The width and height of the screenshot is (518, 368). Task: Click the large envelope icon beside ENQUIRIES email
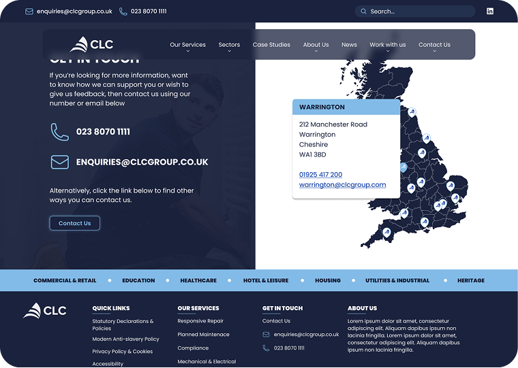60,163
